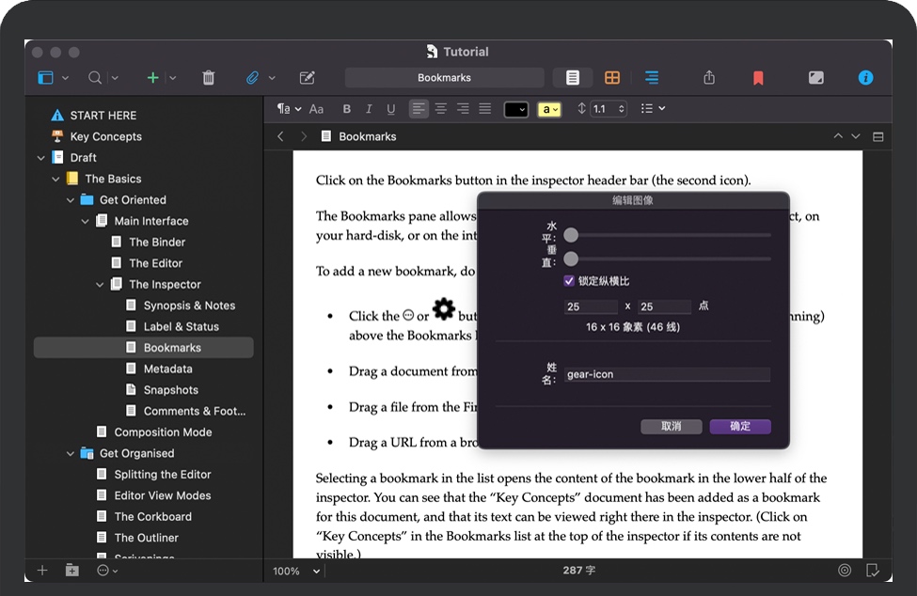Collapse the Get Oriented folder
The width and height of the screenshot is (917, 596).
[x=71, y=200]
